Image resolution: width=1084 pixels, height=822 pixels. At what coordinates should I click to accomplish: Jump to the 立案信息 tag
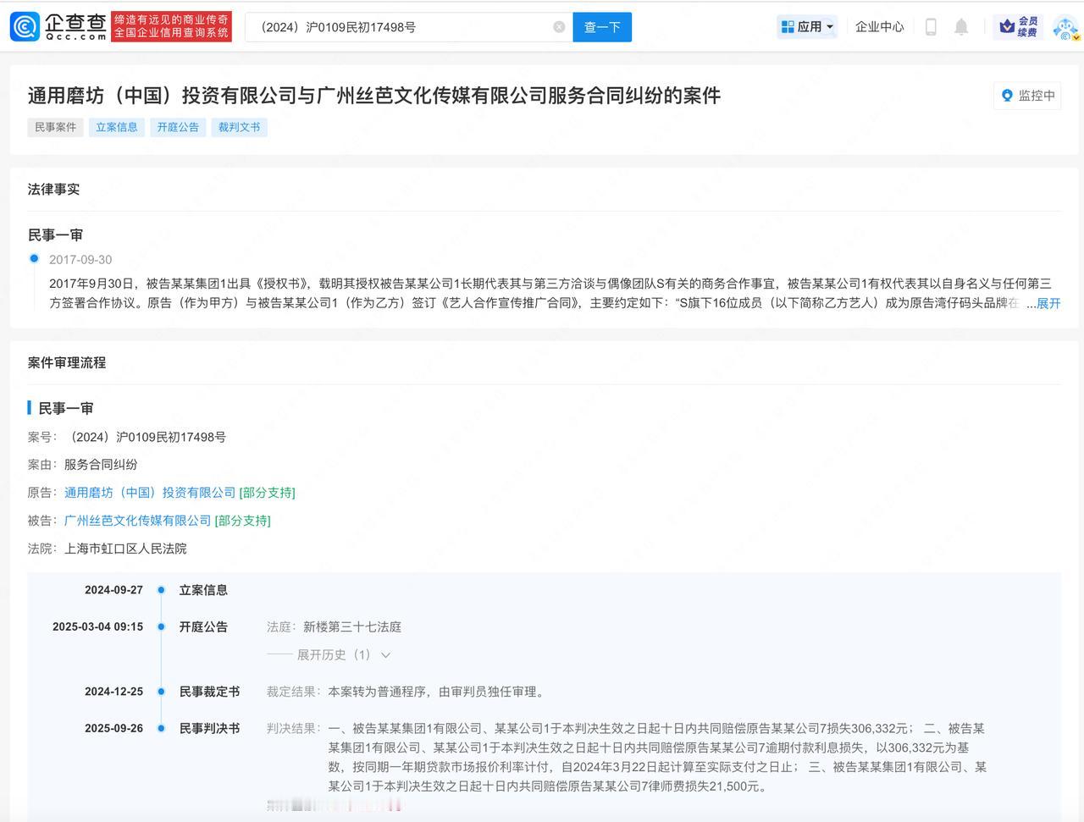pos(117,127)
